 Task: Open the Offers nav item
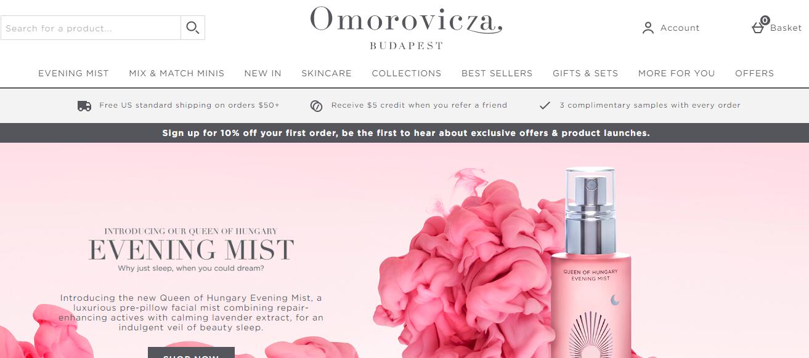pos(754,73)
